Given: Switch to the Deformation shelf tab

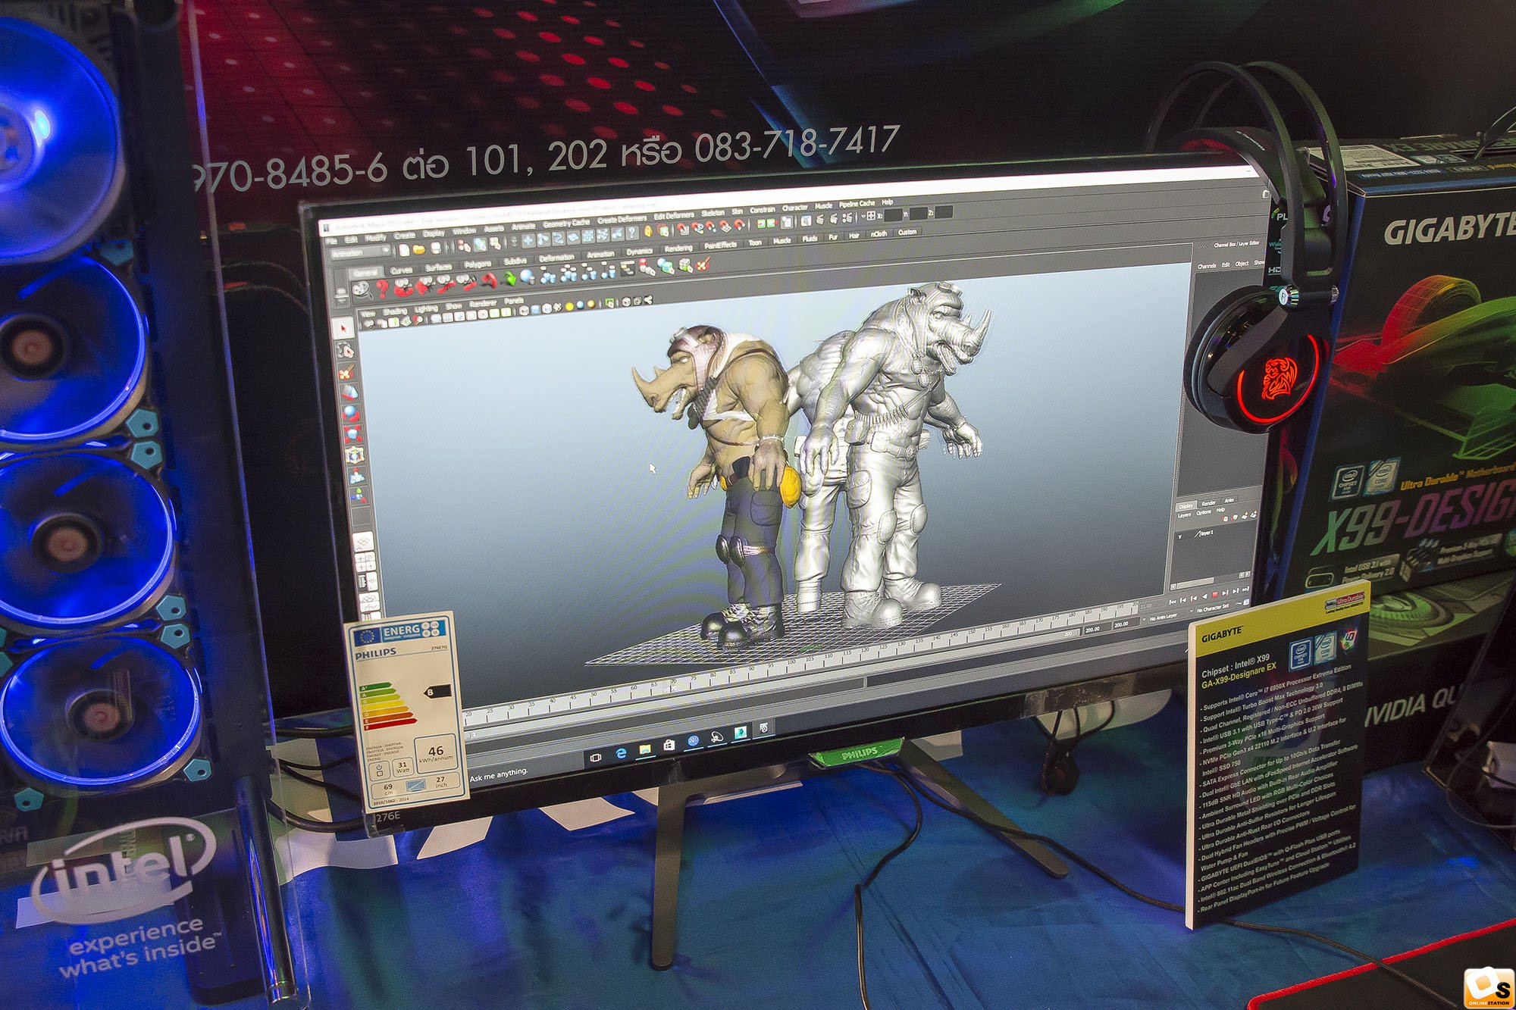Looking at the screenshot, I should (x=556, y=258).
